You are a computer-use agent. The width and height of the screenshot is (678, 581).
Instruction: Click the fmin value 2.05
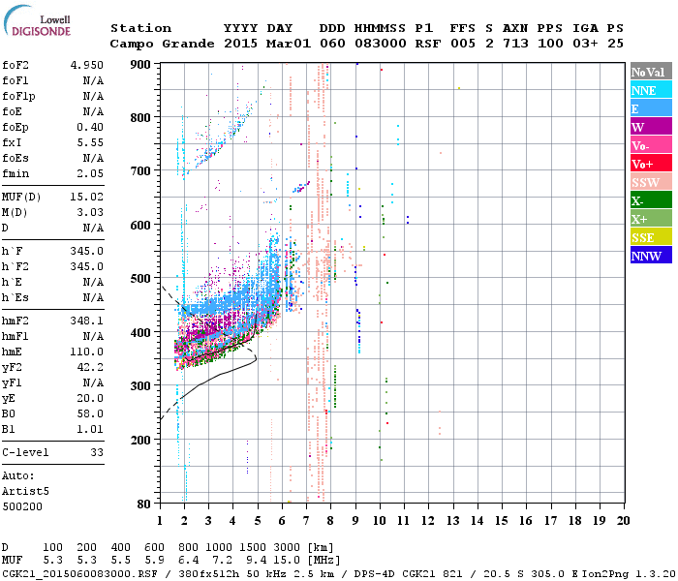90,173
